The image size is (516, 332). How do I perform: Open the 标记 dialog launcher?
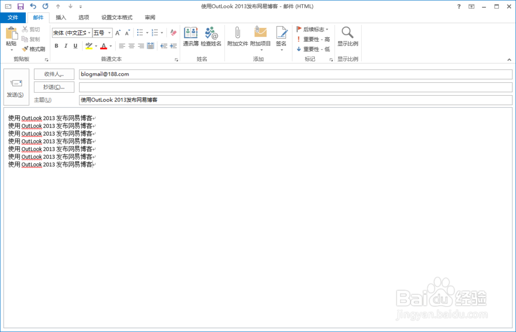(331, 60)
